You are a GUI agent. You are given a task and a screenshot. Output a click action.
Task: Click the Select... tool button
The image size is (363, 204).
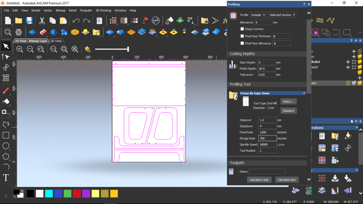(288, 101)
